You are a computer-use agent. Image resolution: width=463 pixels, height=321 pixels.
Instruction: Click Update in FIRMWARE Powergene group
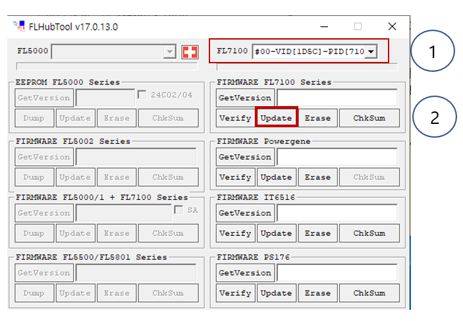[277, 177]
